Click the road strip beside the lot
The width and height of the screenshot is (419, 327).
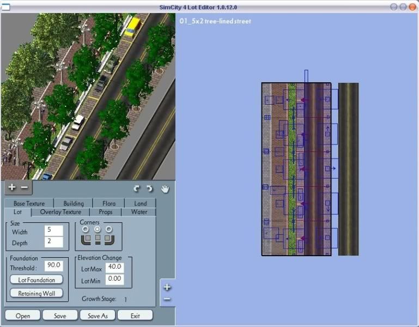349,169
